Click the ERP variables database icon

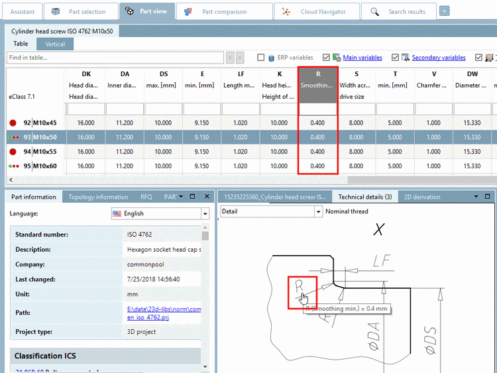click(x=271, y=58)
